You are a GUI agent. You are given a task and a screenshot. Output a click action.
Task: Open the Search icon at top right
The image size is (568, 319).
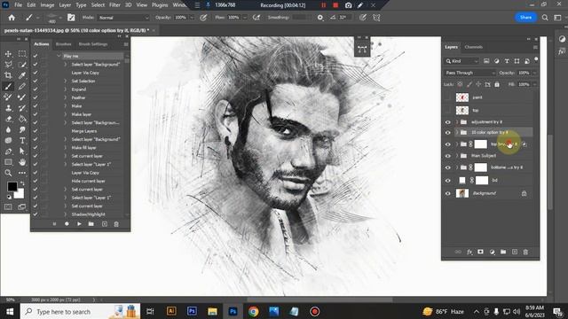tap(545, 18)
